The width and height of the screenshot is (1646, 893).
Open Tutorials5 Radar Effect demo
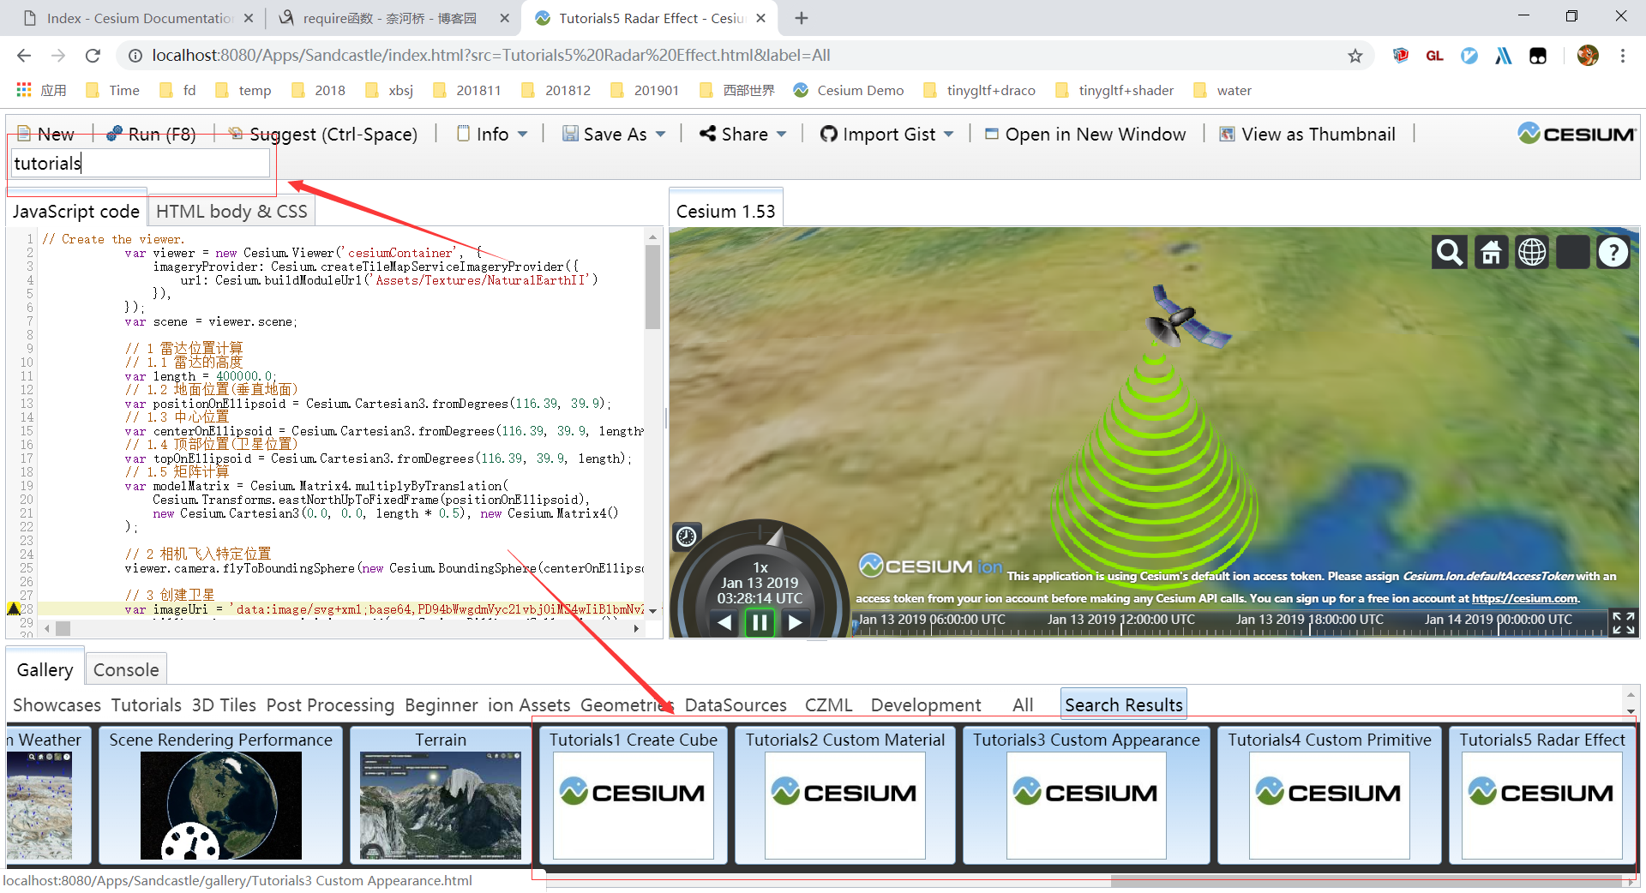[x=1541, y=794]
